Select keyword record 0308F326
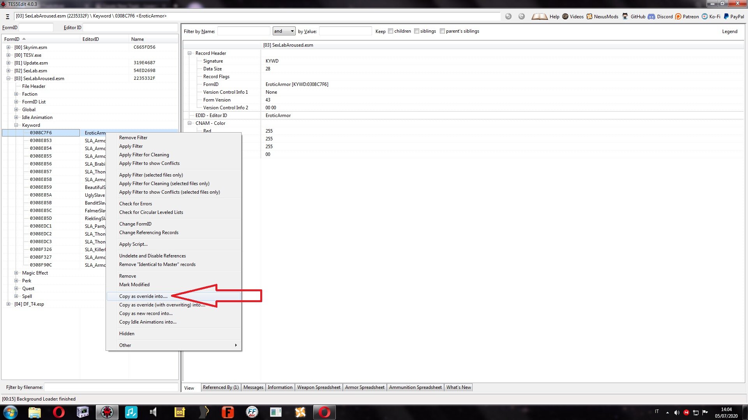 [41, 250]
